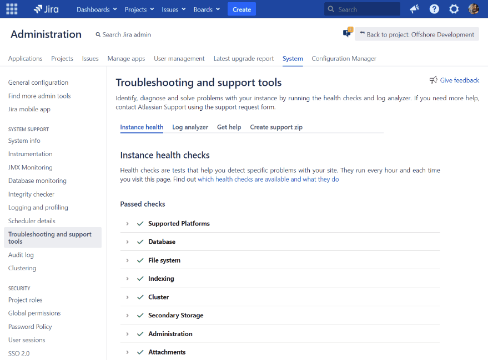This screenshot has height=360, width=488.
Task: Click the user profile avatar
Action: point(473,9)
